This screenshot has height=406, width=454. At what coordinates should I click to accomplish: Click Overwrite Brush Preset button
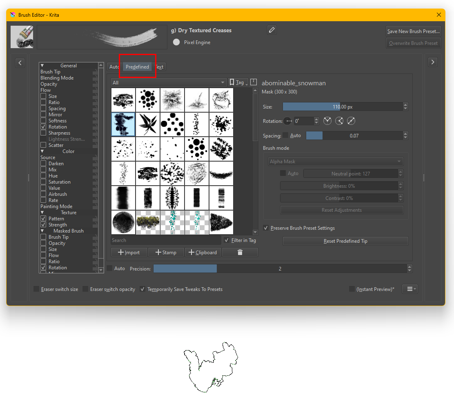414,43
